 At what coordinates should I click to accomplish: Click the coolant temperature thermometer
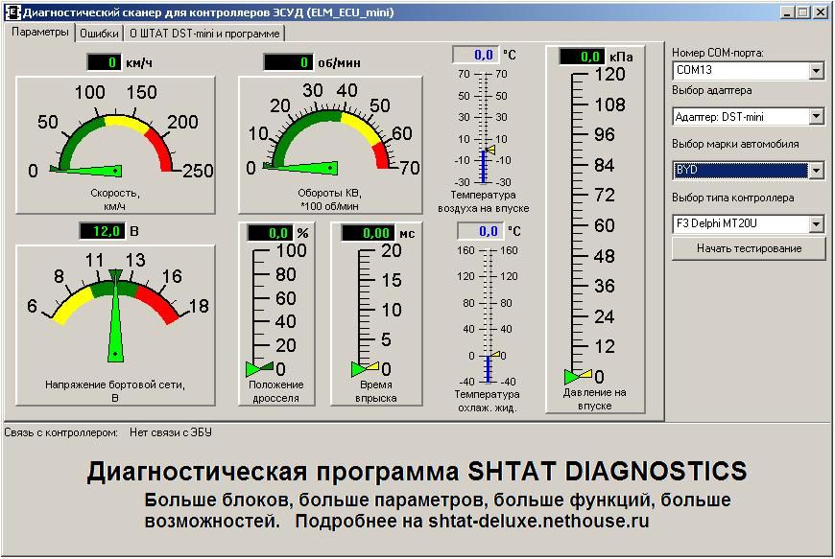[x=488, y=314]
